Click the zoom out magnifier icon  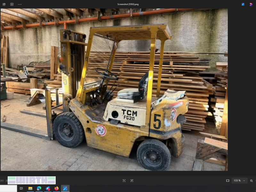click(252, 180)
